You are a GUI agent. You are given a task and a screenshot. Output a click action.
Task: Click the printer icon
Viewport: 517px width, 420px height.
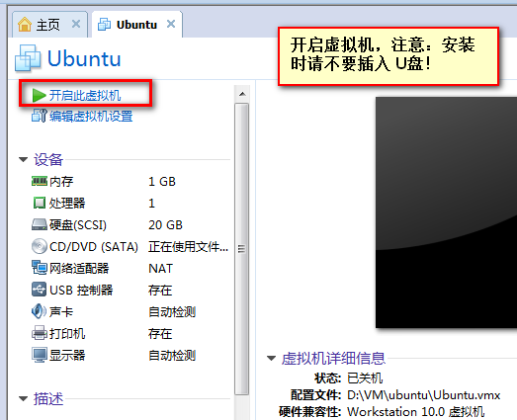pos(40,333)
